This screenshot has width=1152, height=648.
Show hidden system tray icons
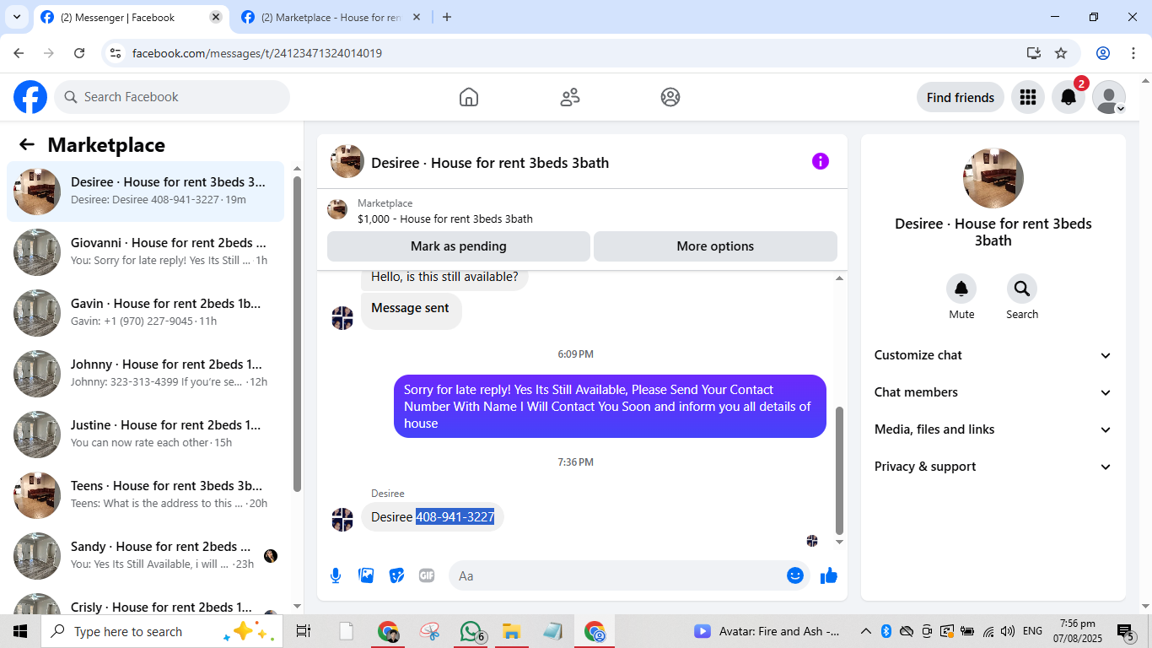[x=866, y=631]
